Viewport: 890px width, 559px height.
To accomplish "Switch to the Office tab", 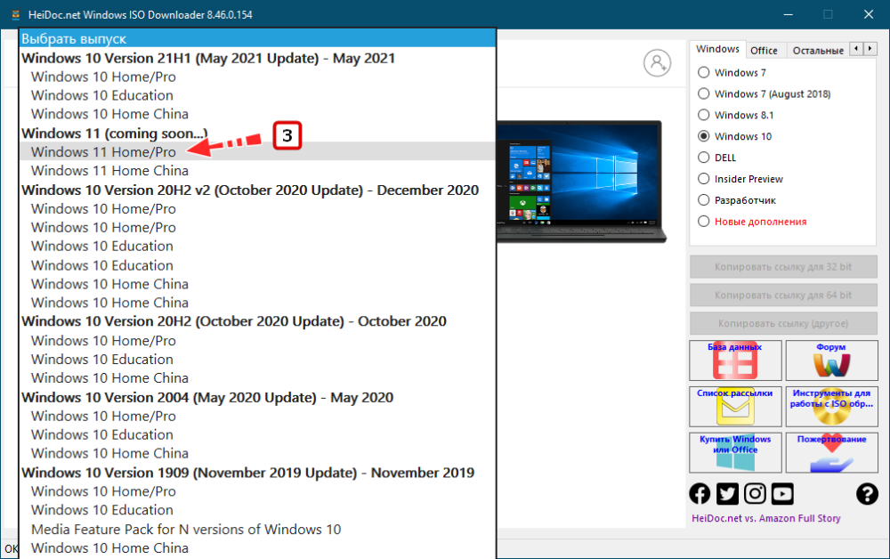I will click(764, 51).
